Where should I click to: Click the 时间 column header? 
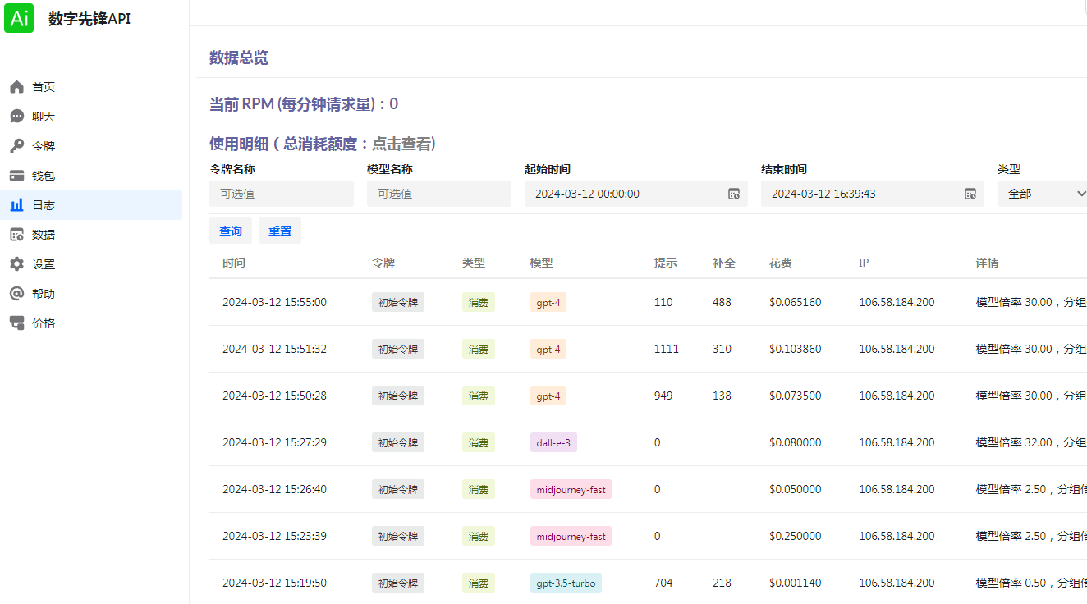(234, 263)
